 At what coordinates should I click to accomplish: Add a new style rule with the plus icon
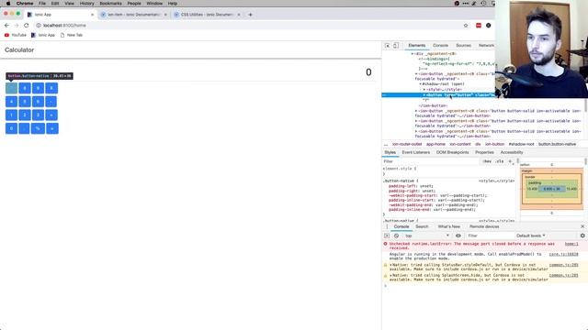tap(510, 161)
